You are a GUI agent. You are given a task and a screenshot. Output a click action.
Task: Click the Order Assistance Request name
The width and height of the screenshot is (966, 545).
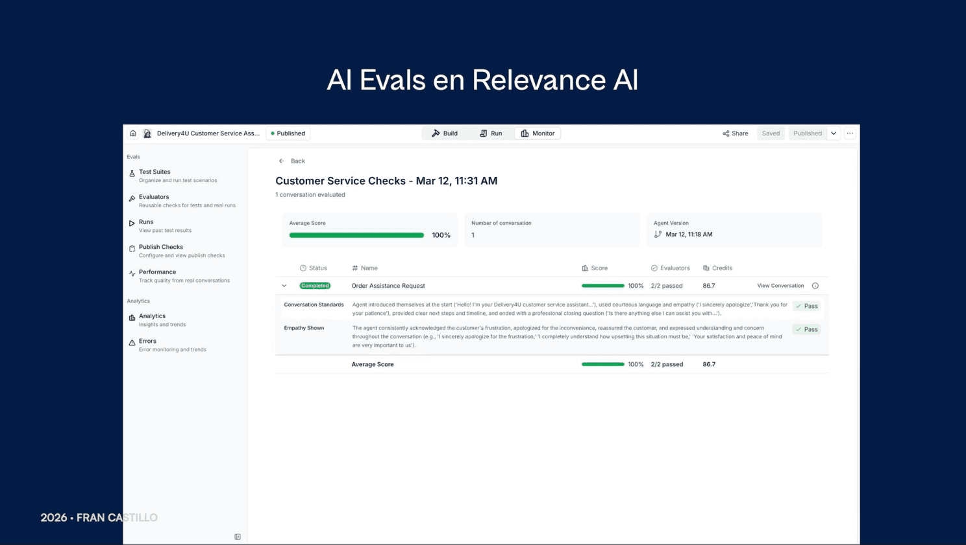pyautogui.click(x=388, y=286)
